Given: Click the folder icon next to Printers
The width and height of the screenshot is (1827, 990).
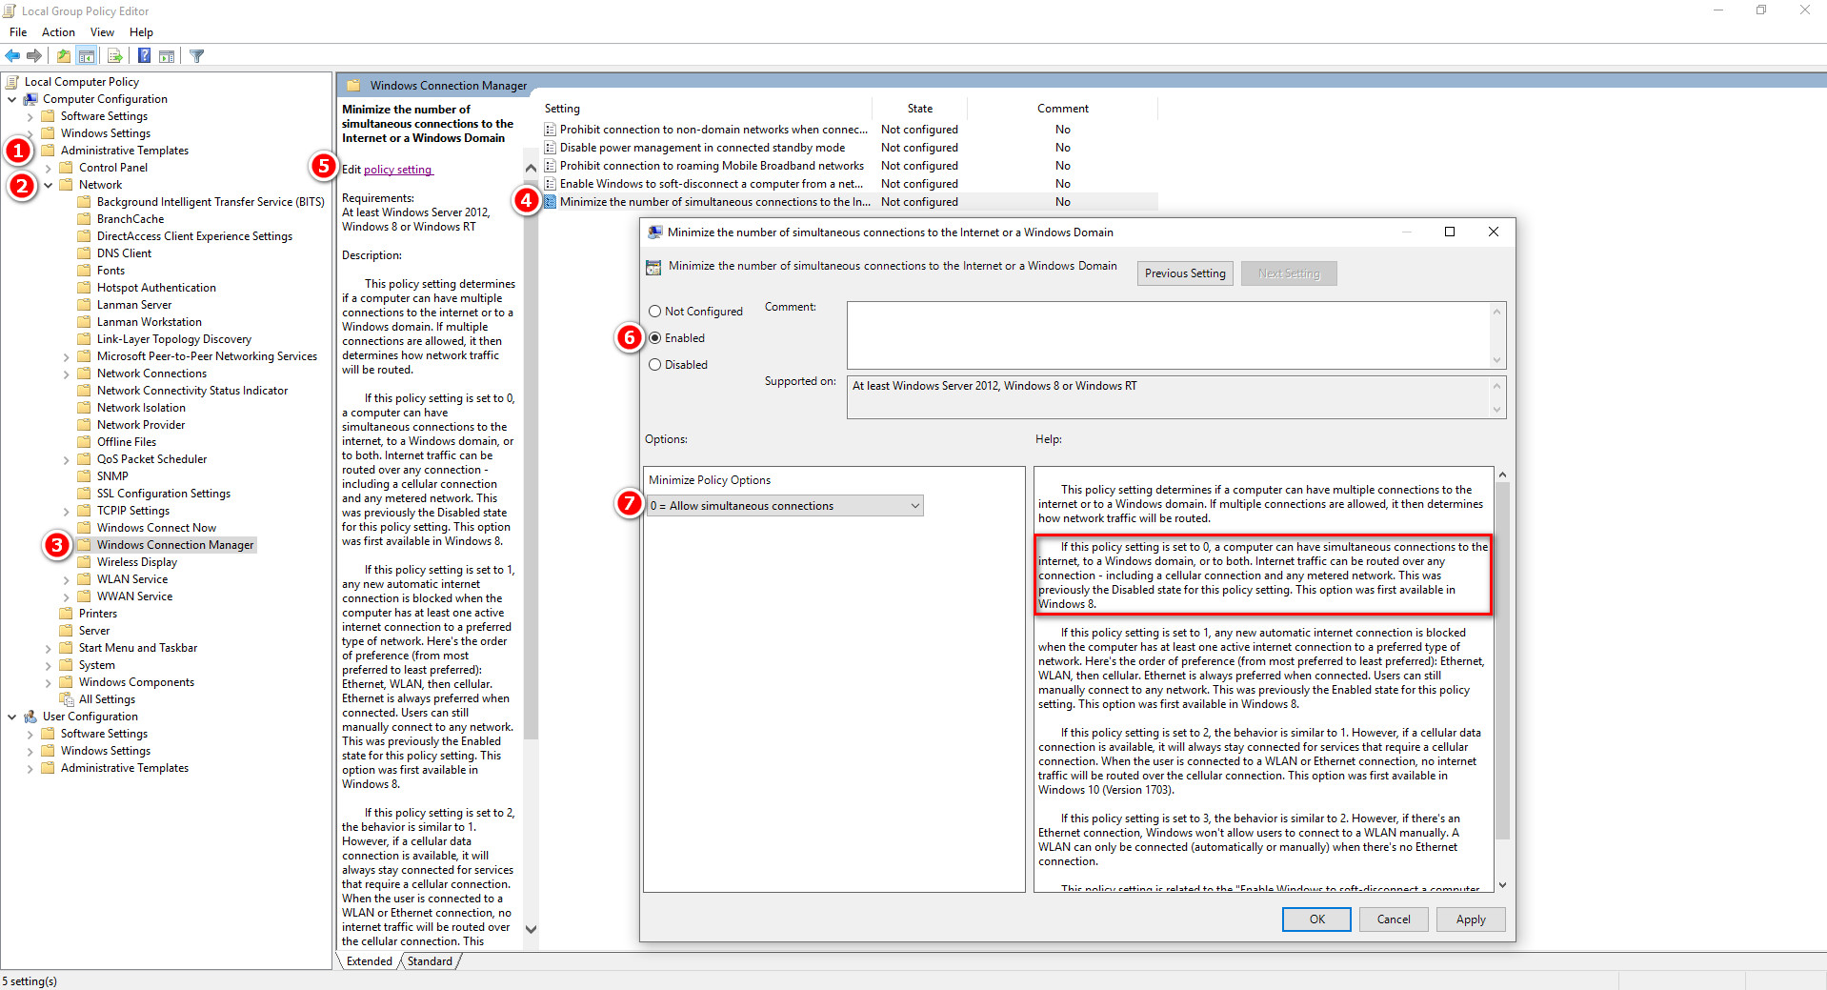Looking at the screenshot, I should pyautogui.click(x=66, y=614).
